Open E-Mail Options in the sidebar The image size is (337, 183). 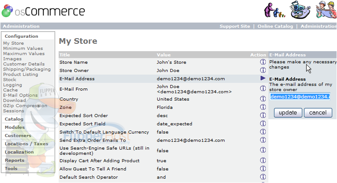tap(20, 95)
